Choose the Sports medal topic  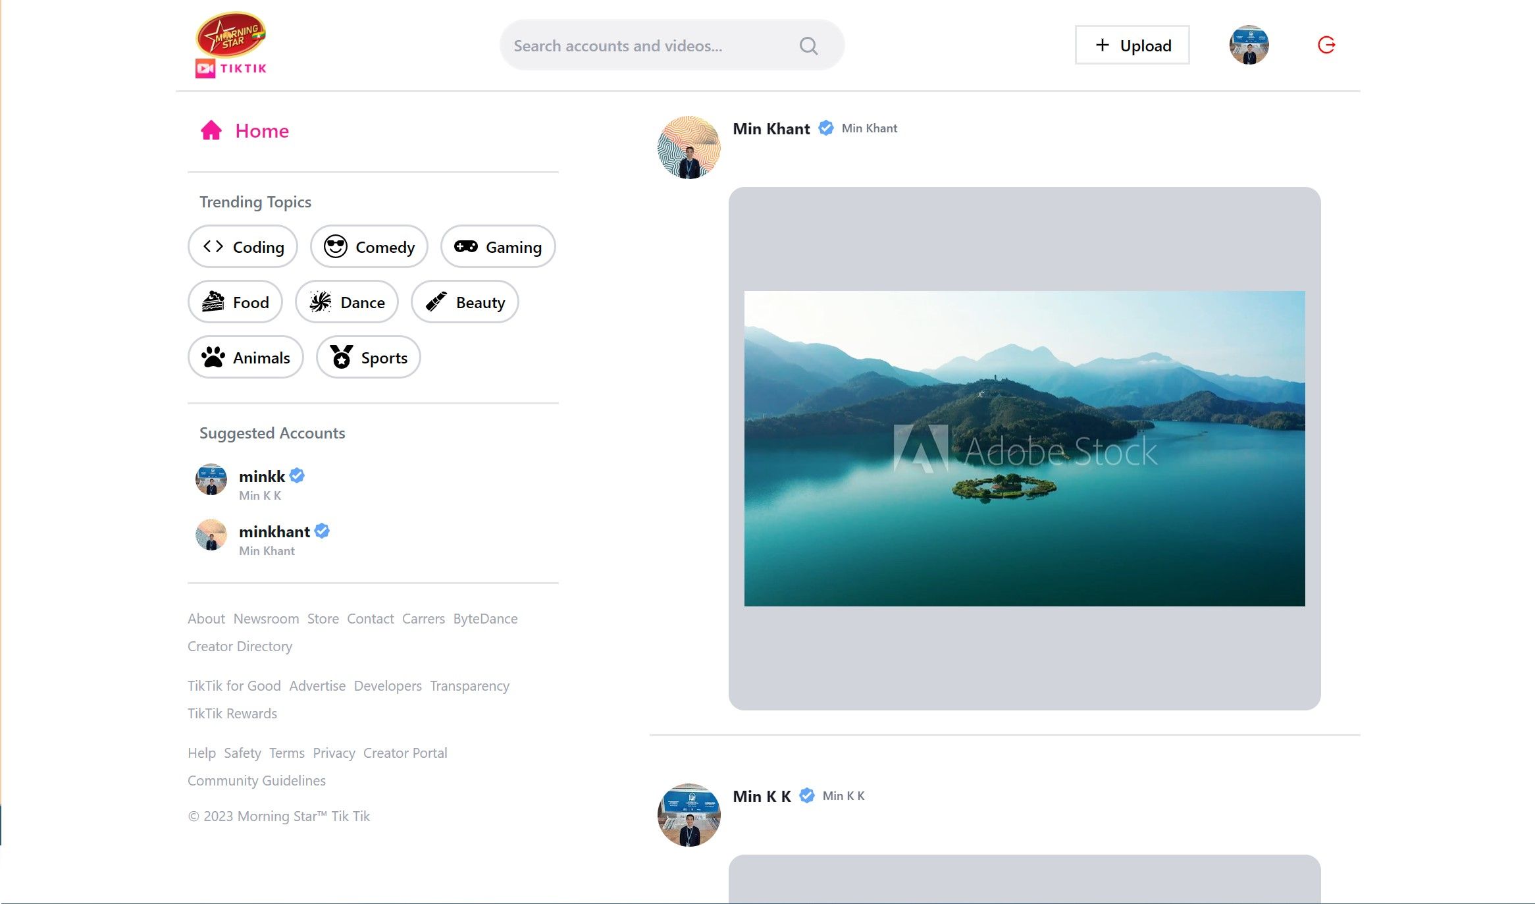coord(368,358)
